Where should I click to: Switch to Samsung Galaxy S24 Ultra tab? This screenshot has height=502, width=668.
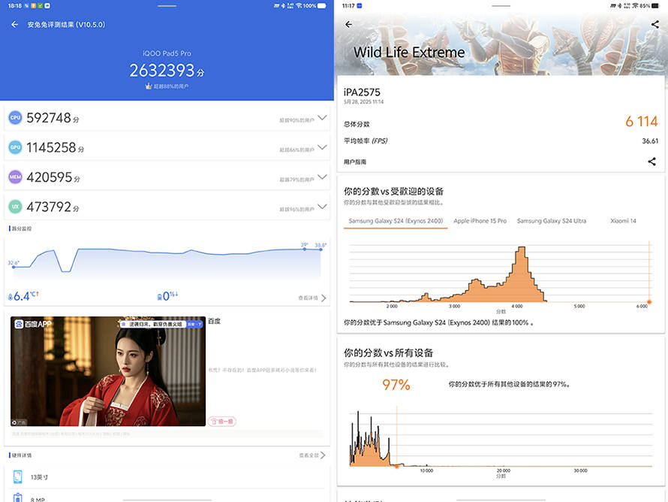(x=552, y=221)
